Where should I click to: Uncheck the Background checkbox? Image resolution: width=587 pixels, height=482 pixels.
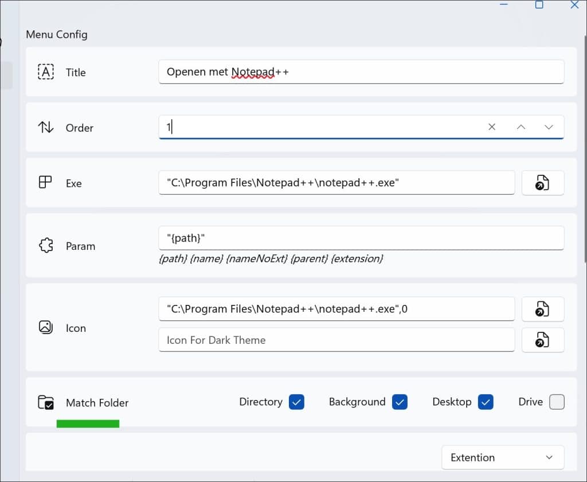click(400, 402)
